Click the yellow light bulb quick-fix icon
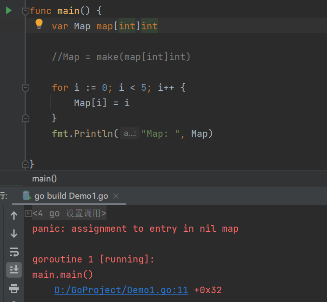 pyautogui.click(x=39, y=24)
